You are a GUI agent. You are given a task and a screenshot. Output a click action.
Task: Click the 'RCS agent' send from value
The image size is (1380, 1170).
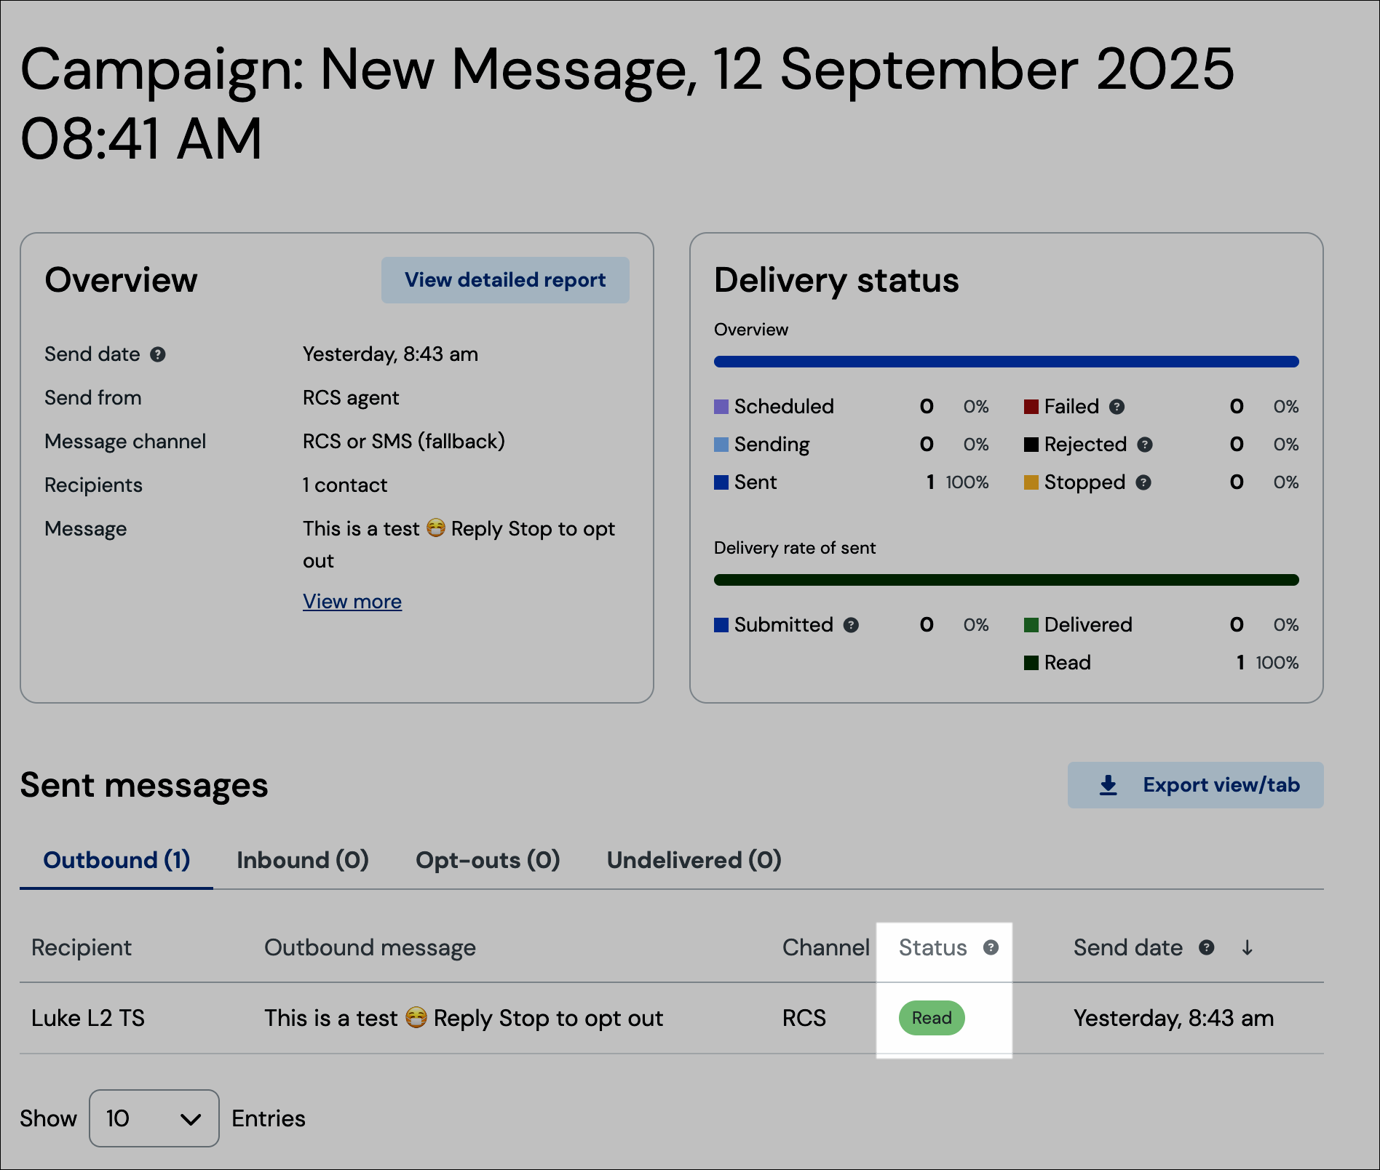coord(351,398)
